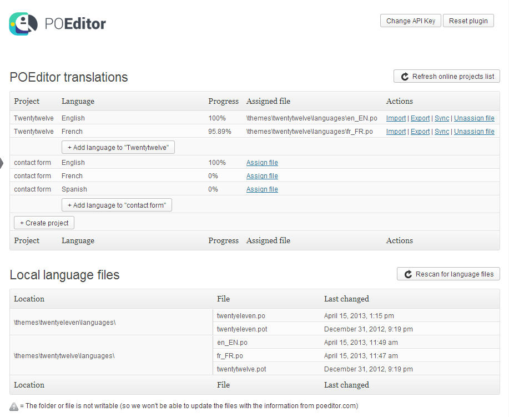Image resolution: width=509 pixels, height=417 pixels.
Task: Click the collapse arrow on left edge
Action: click(x=2, y=163)
